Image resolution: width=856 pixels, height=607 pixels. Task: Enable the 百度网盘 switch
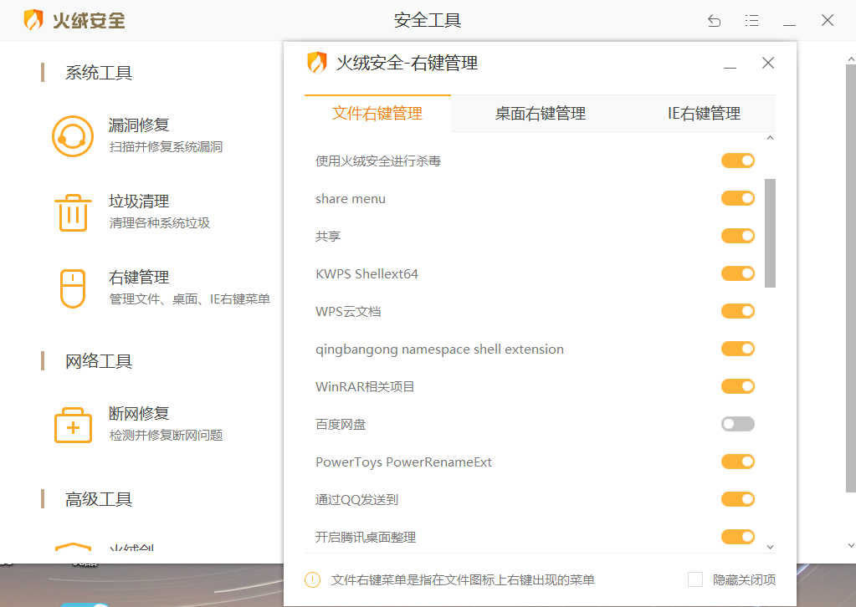(x=737, y=424)
